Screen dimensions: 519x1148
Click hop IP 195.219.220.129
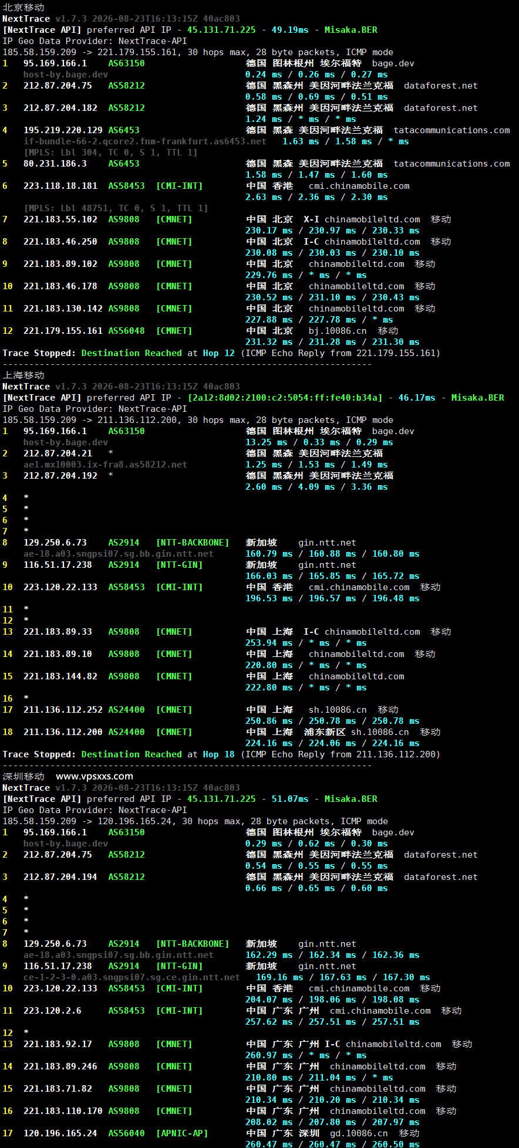pyautogui.click(x=63, y=130)
